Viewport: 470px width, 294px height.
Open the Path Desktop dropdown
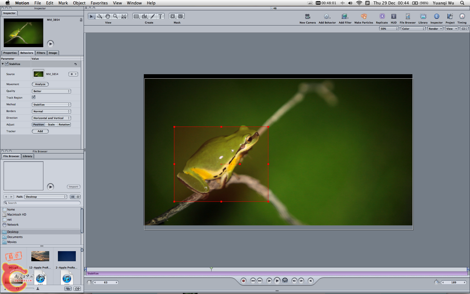point(46,197)
